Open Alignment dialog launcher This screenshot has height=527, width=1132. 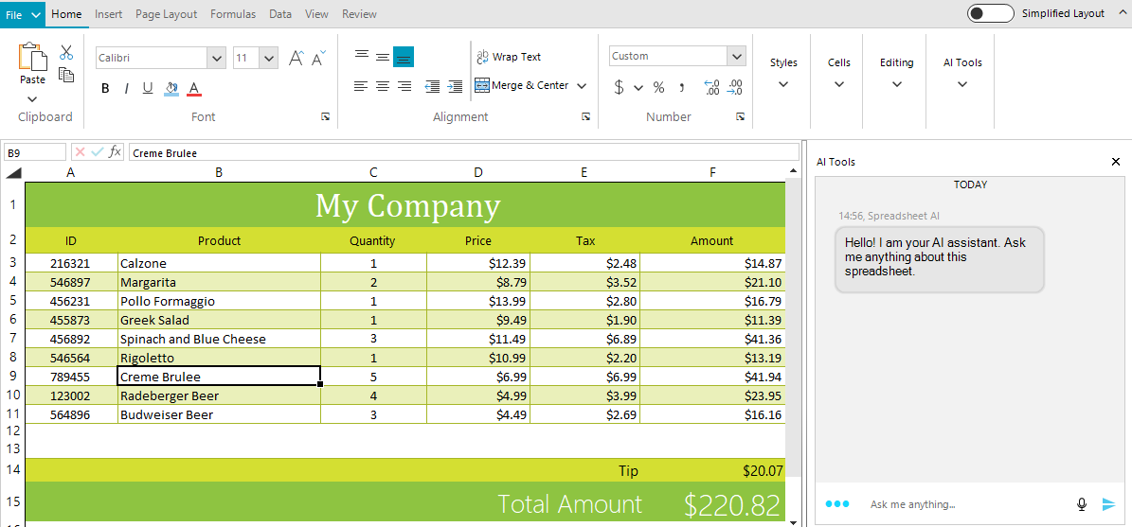click(x=585, y=116)
